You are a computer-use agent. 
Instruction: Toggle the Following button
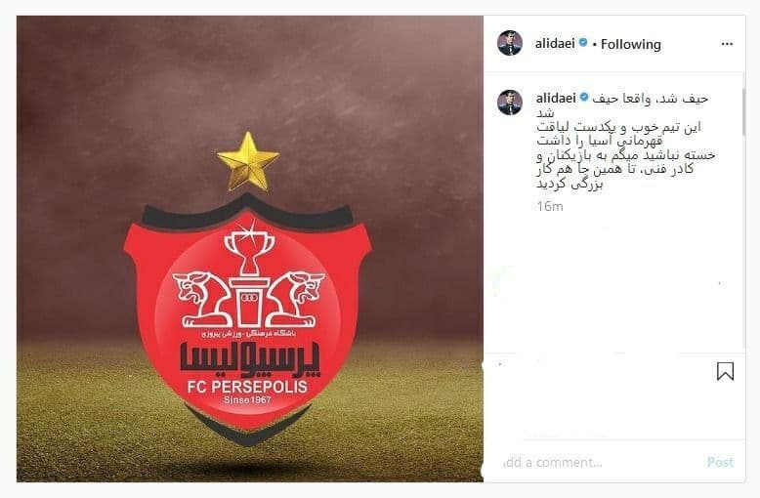coord(631,44)
